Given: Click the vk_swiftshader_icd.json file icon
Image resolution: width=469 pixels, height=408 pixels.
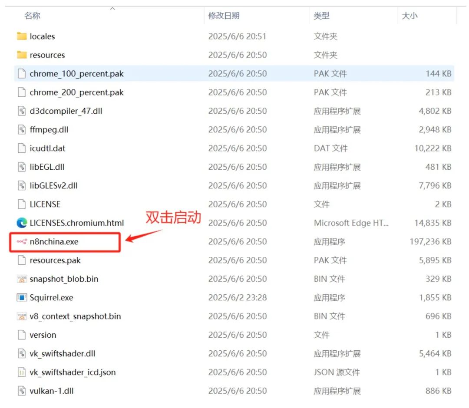Looking at the screenshot, I should (x=22, y=372).
